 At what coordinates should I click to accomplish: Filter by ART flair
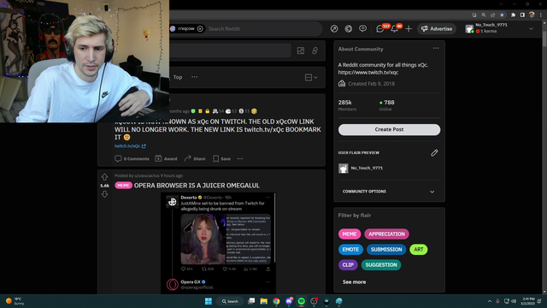[418, 249]
